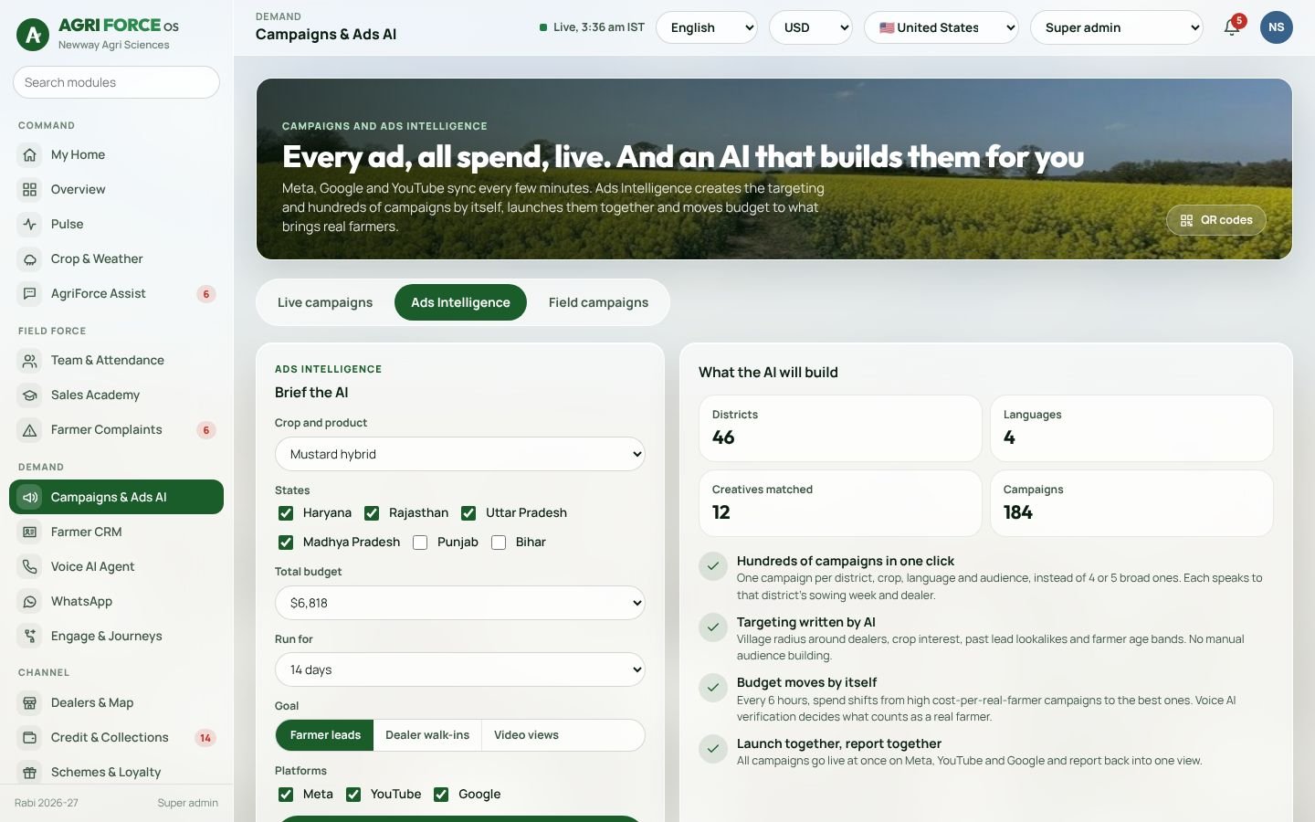Image resolution: width=1315 pixels, height=822 pixels.
Task: Select the Ads Intelligence tab
Action: tap(460, 302)
